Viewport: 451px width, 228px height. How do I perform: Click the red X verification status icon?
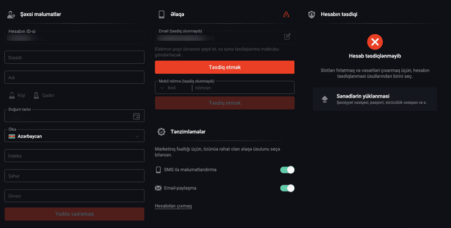tap(375, 41)
